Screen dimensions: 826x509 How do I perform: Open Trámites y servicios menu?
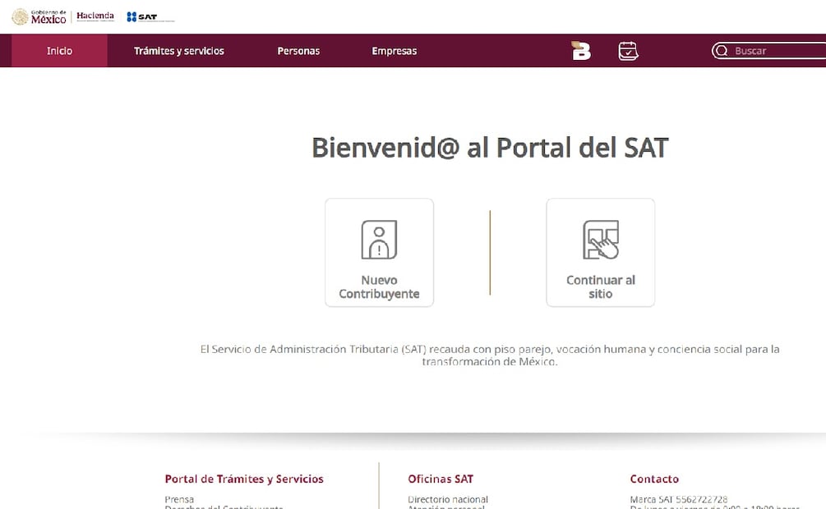[x=179, y=51]
